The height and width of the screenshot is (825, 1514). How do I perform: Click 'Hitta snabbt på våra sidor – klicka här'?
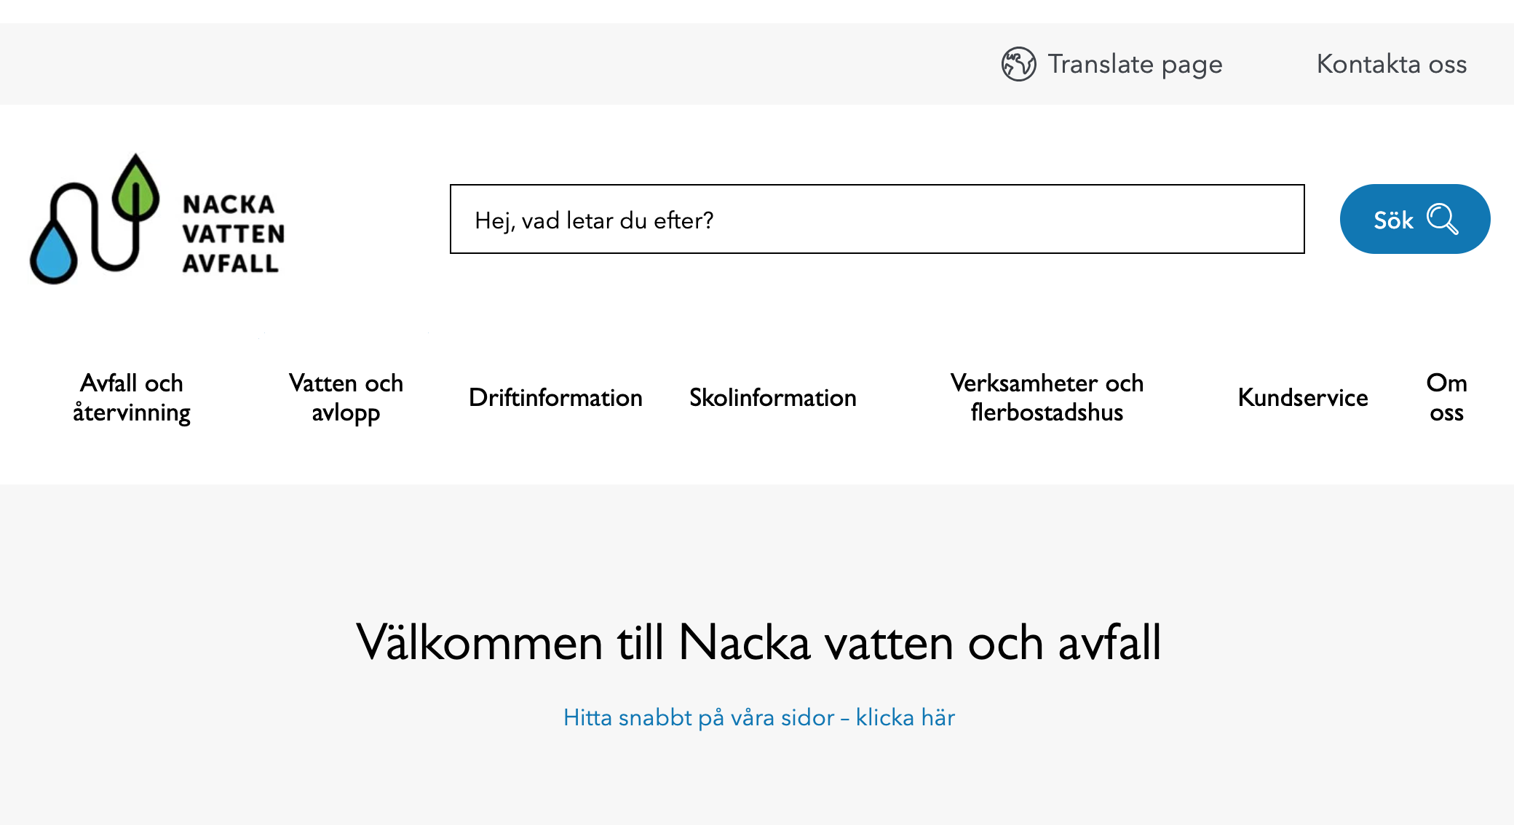758,717
